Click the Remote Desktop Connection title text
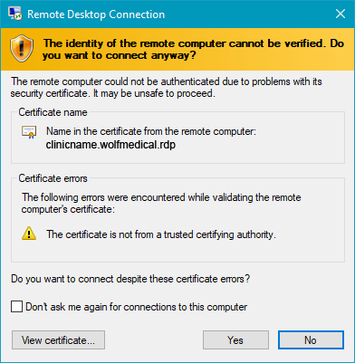The width and height of the screenshot is (355, 363). pos(96,14)
